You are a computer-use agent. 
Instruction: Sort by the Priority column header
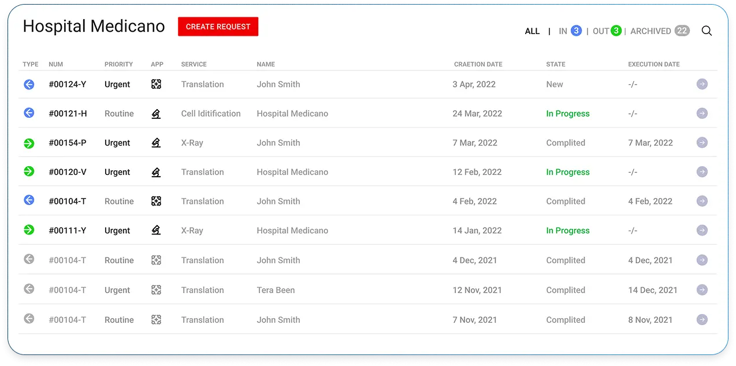pyautogui.click(x=118, y=64)
